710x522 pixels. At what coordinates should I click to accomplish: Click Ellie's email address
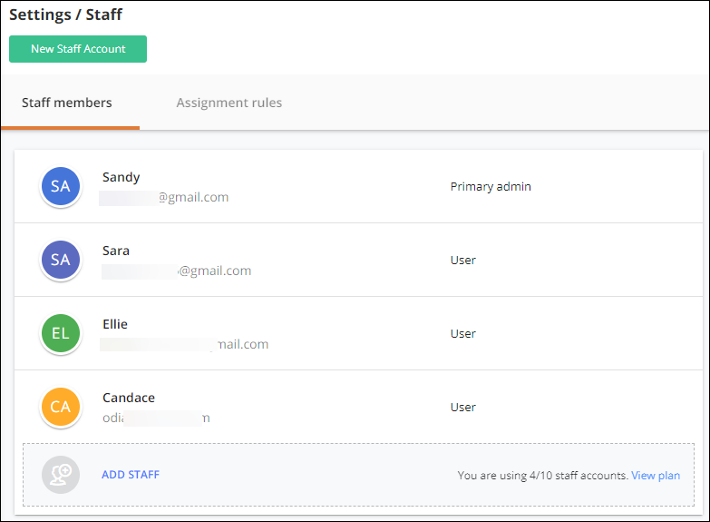pyautogui.click(x=184, y=344)
